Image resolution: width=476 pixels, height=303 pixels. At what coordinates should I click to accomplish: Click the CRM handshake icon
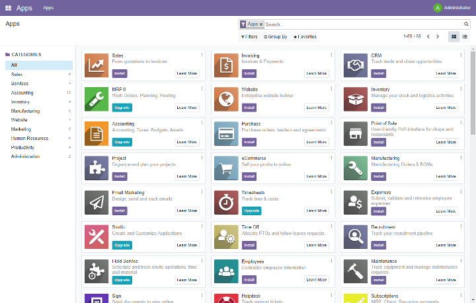pos(356,65)
